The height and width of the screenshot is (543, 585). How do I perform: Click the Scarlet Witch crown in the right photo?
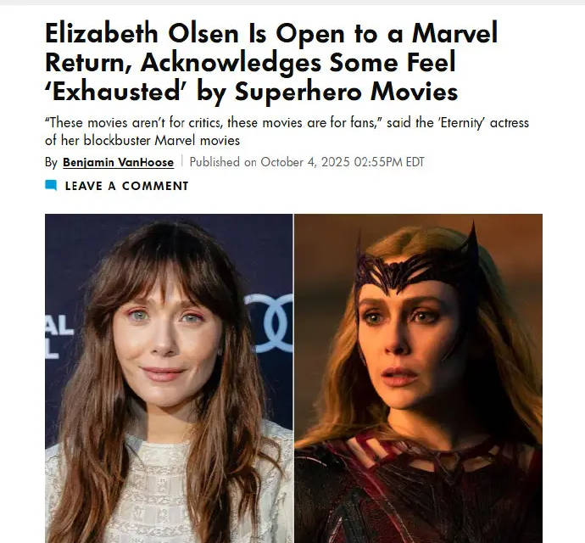416,261
